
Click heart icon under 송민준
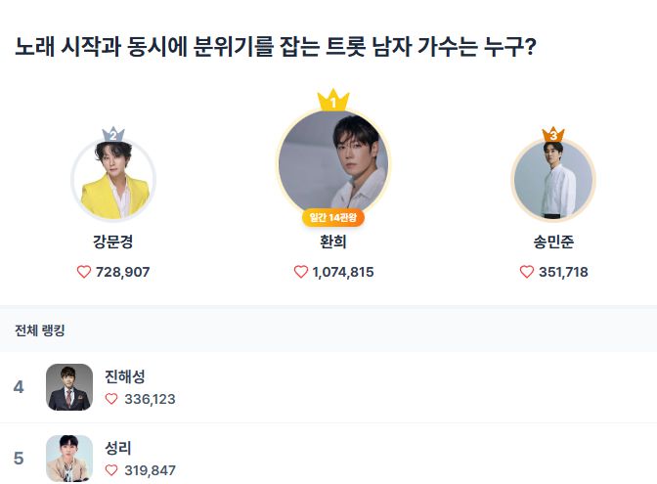527,272
